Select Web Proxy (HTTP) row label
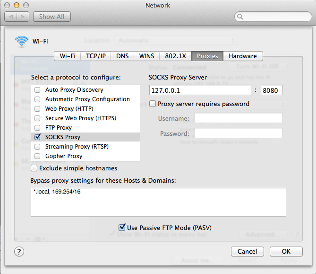Screen dimensions: 316x274 point(69,109)
